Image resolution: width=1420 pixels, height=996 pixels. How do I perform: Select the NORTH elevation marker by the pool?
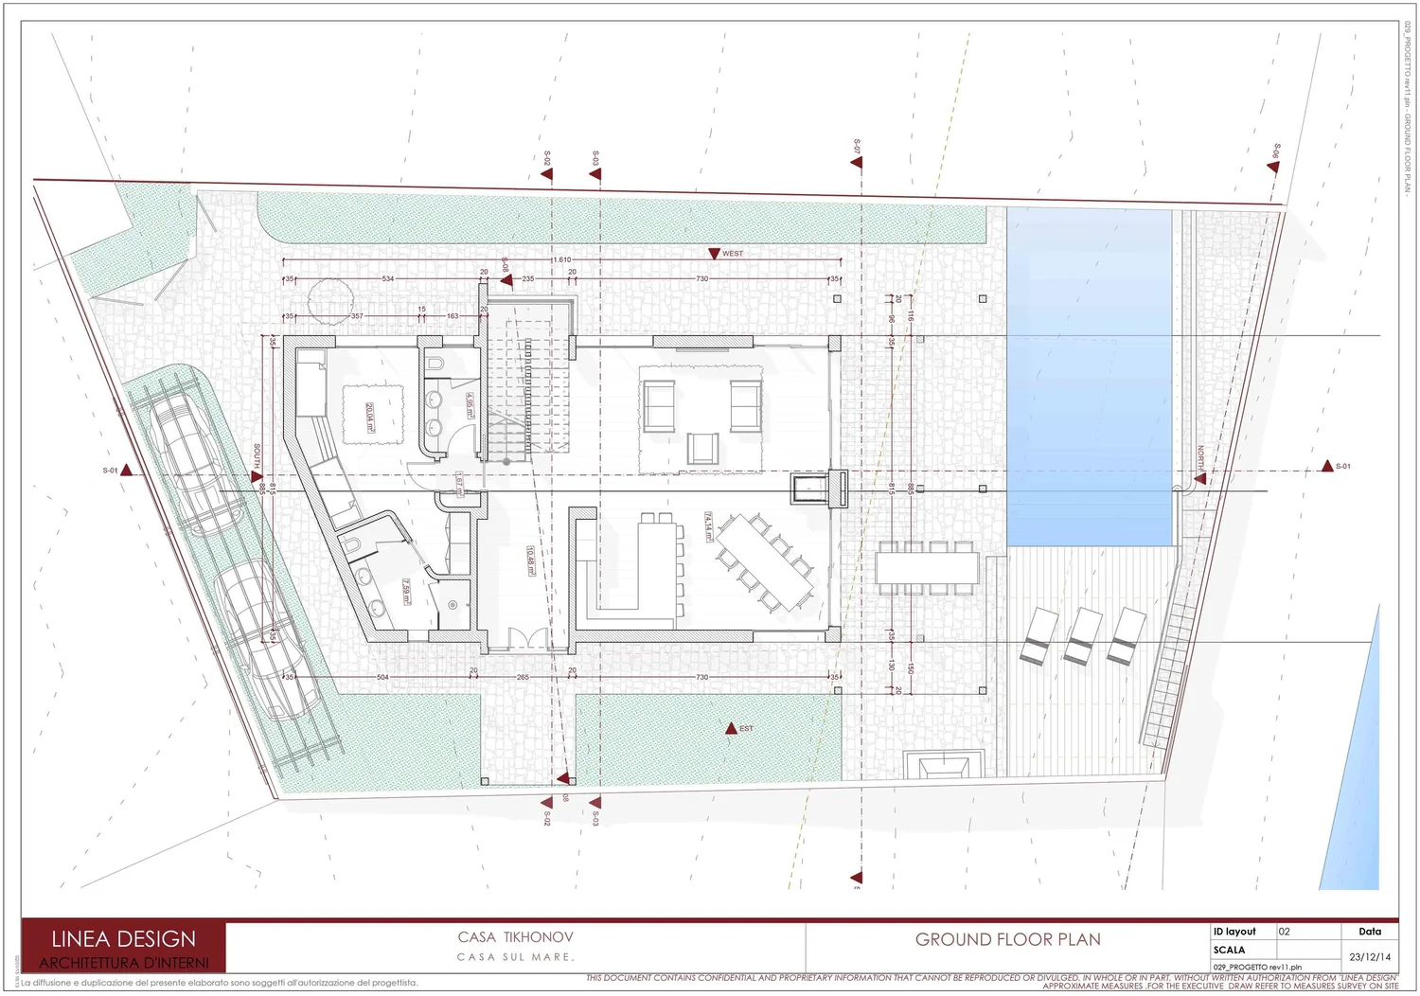tap(1200, 479)
